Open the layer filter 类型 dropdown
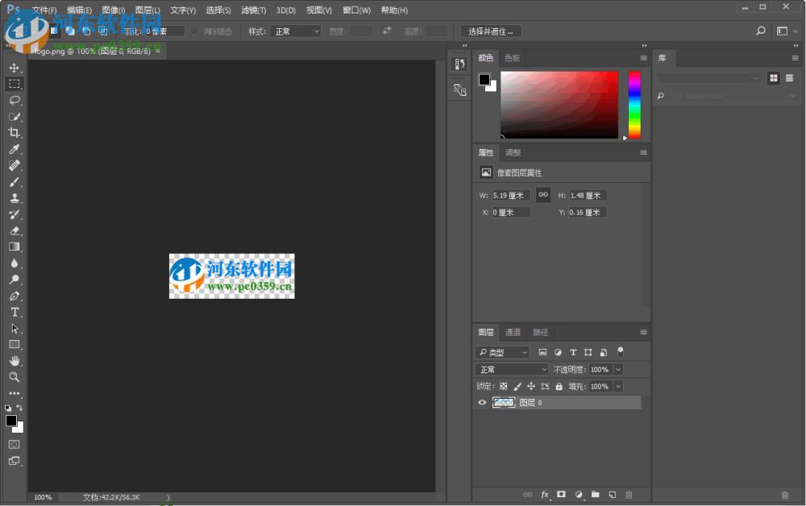Viewport: 806px width, 506px height. 502,352
